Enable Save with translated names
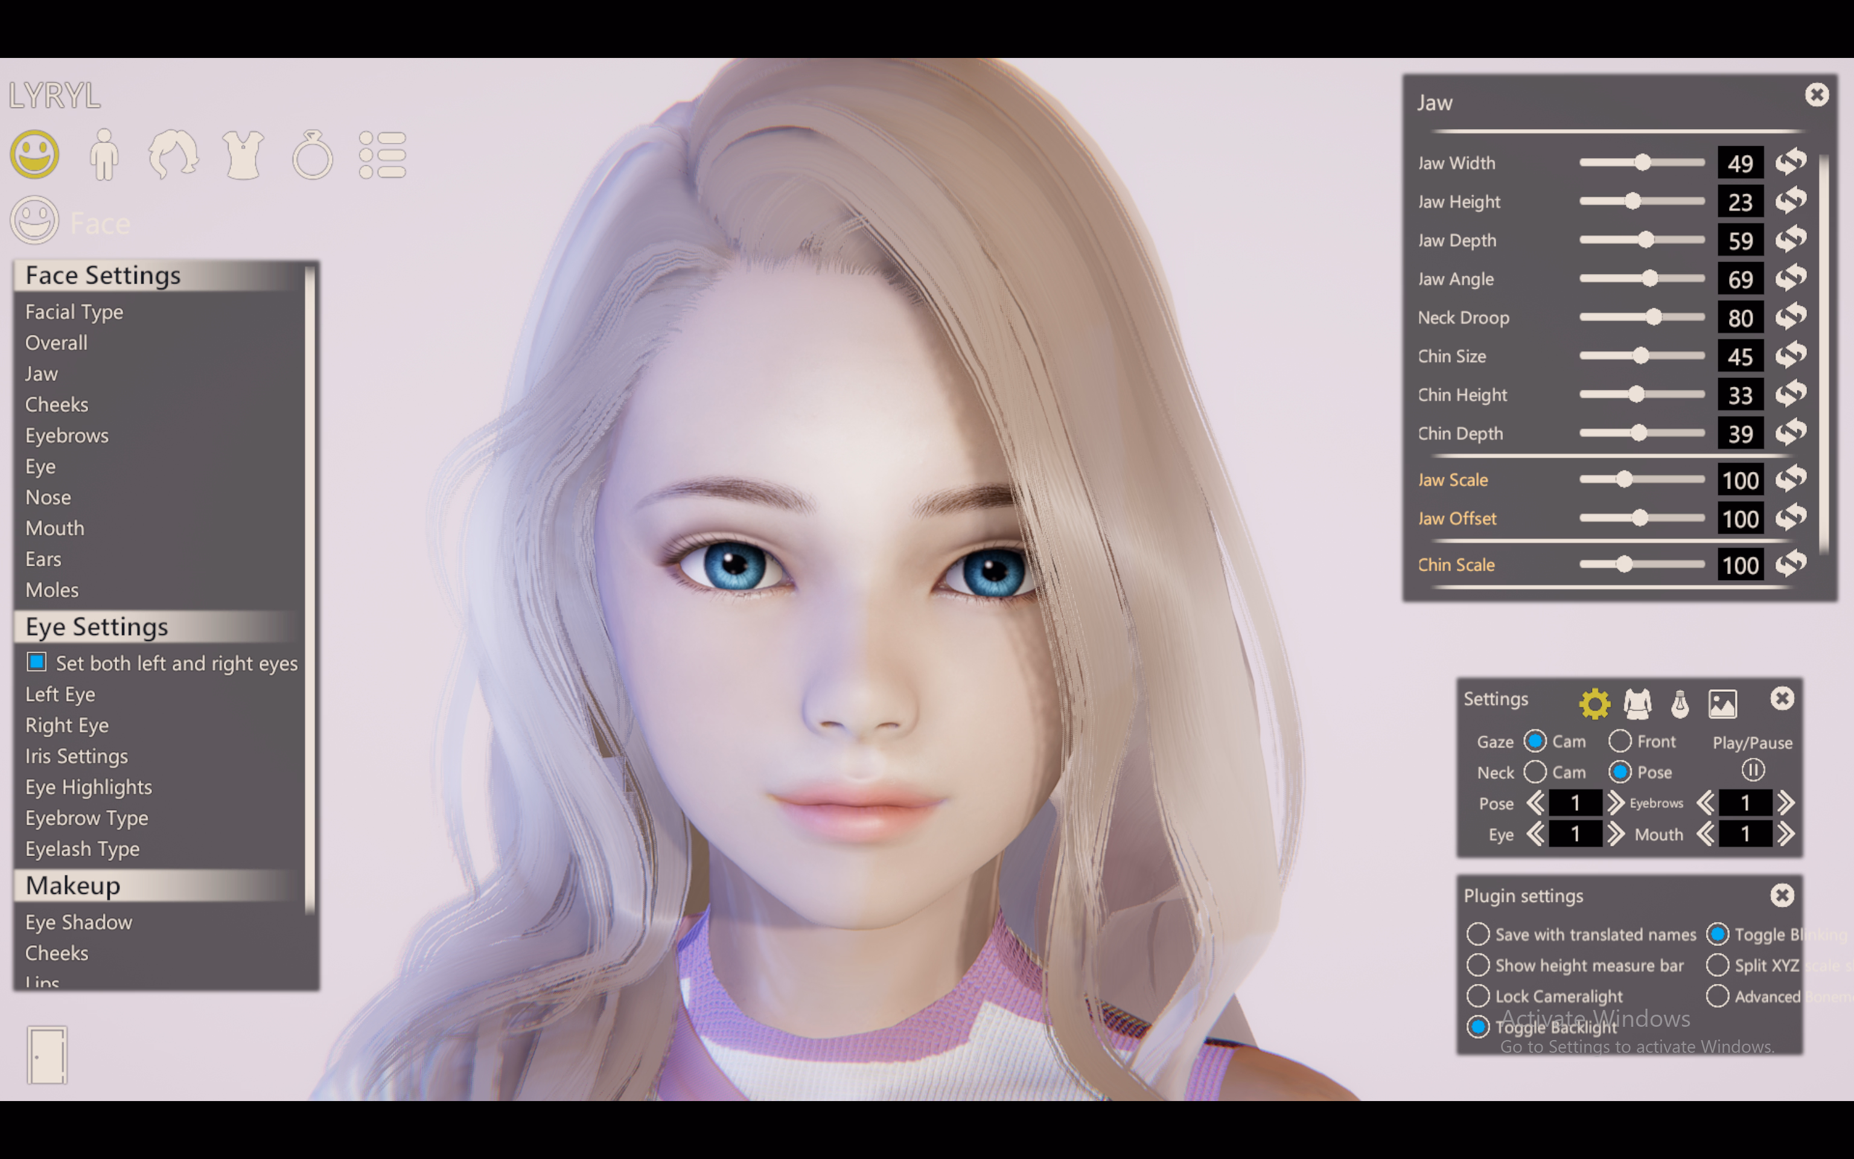Screen dimensions: 1854x1159 [1478, 934]
